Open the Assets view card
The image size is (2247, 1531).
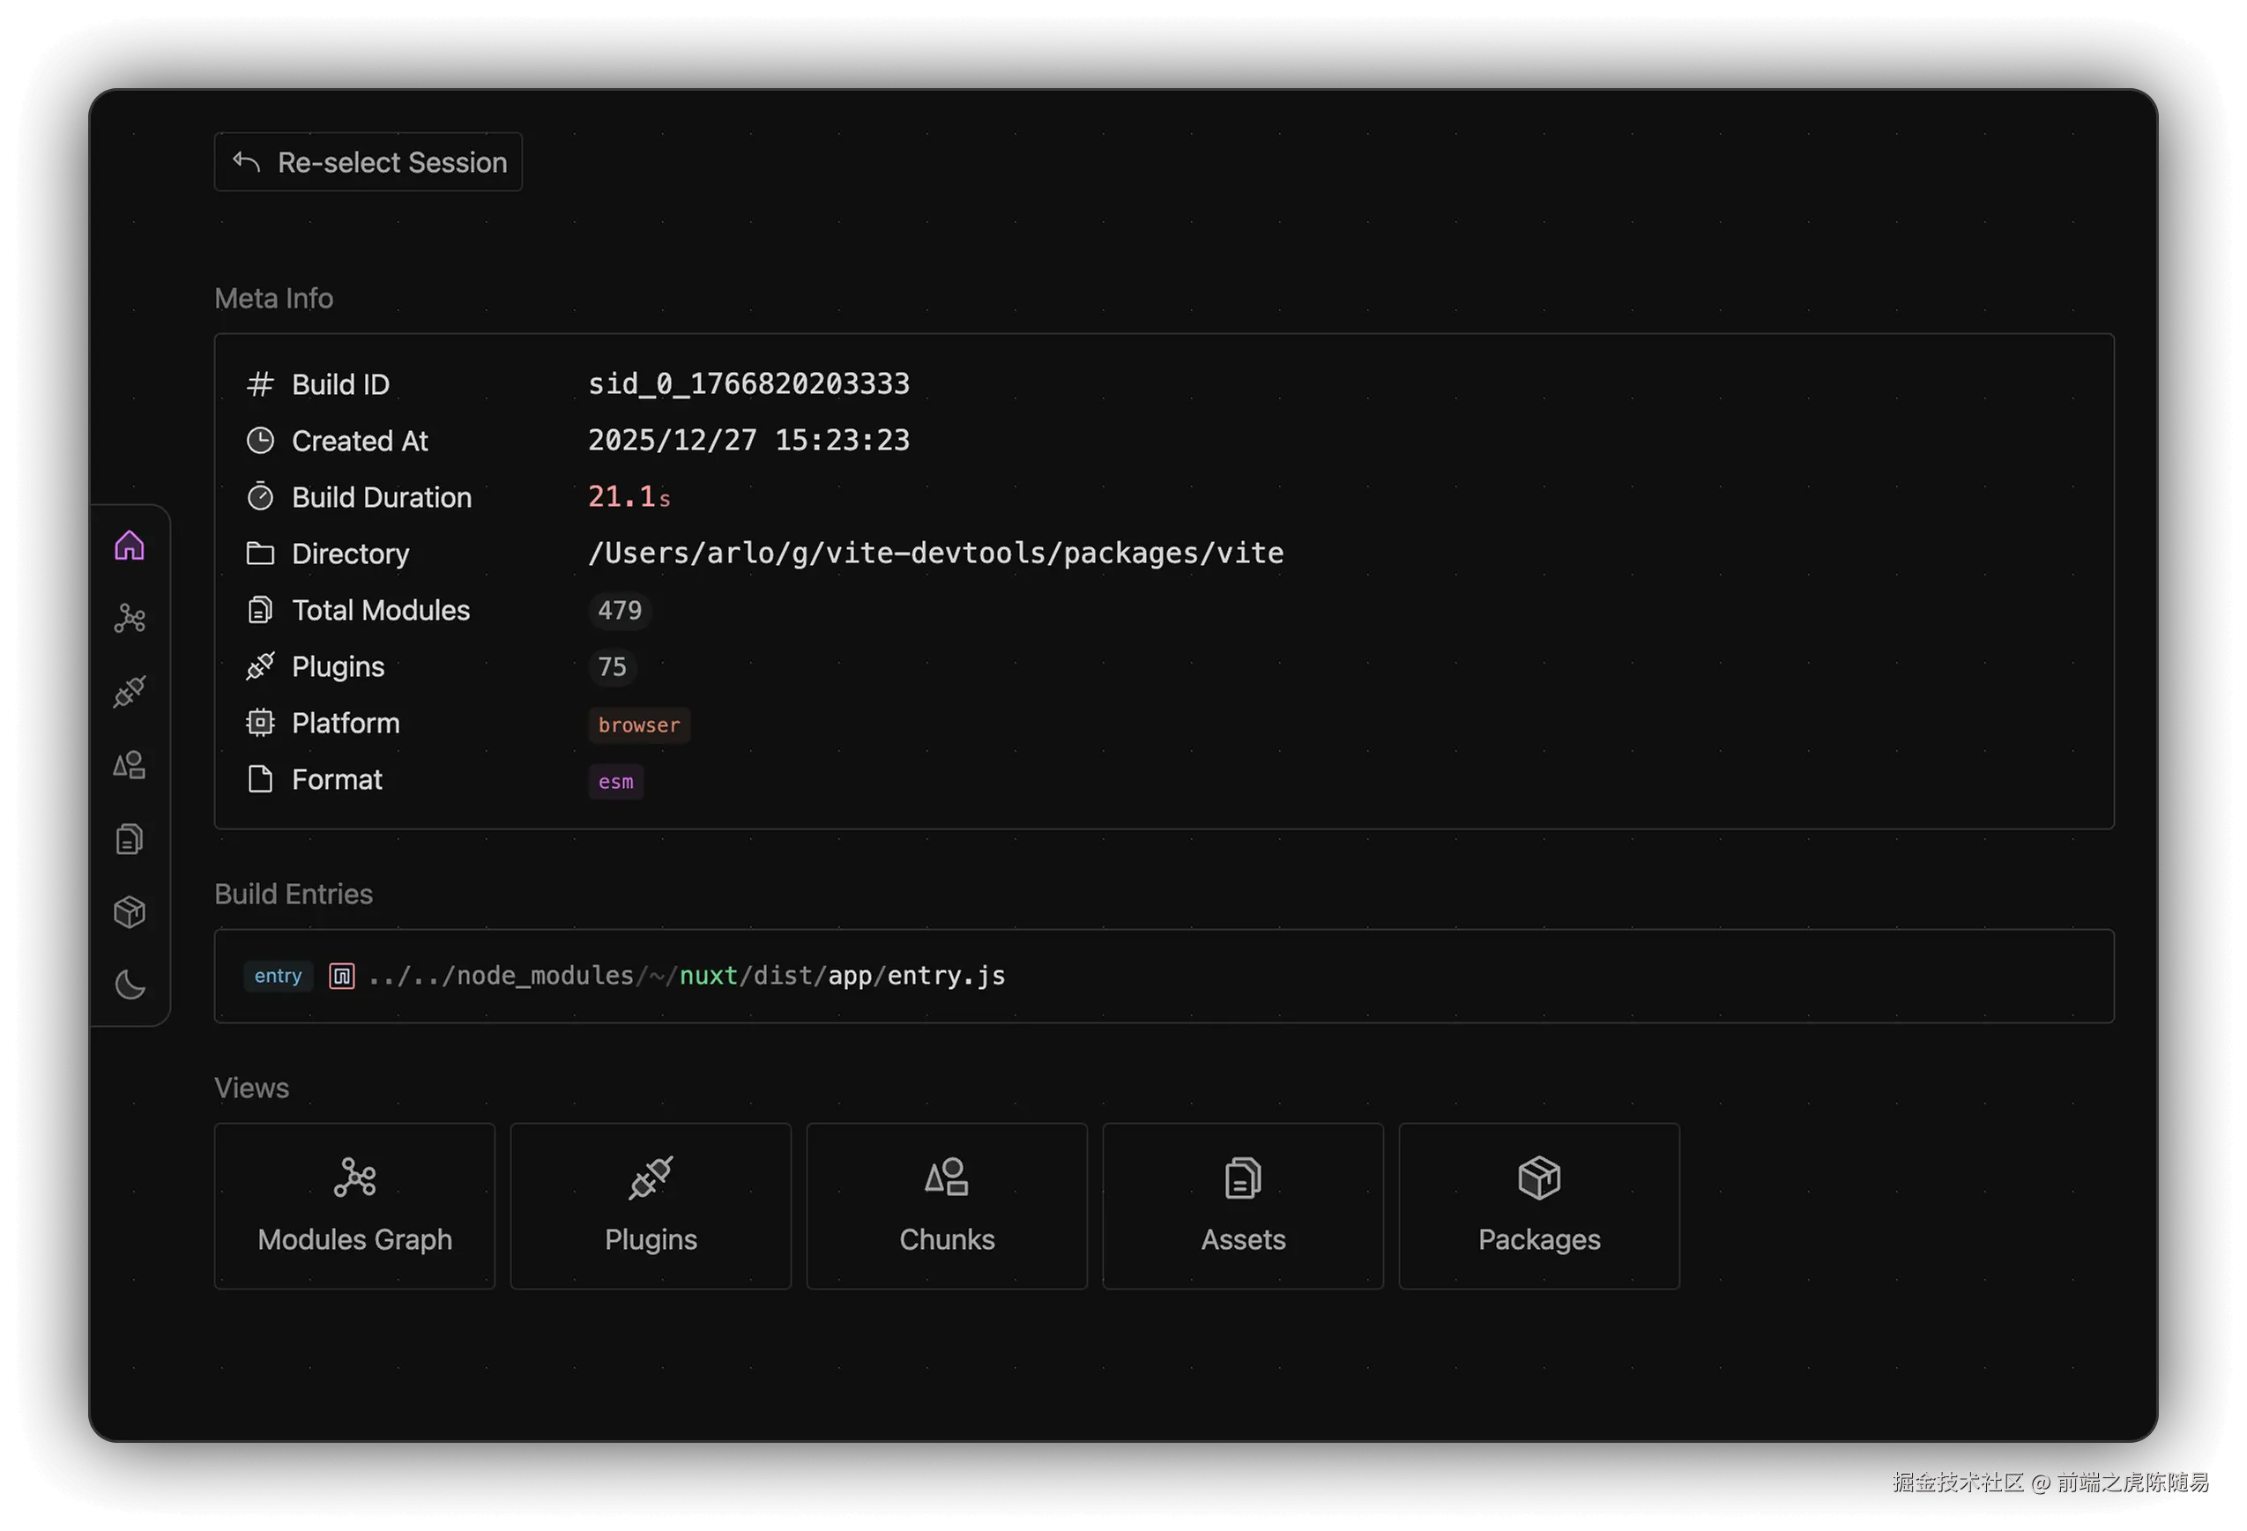[1242, 1205]
